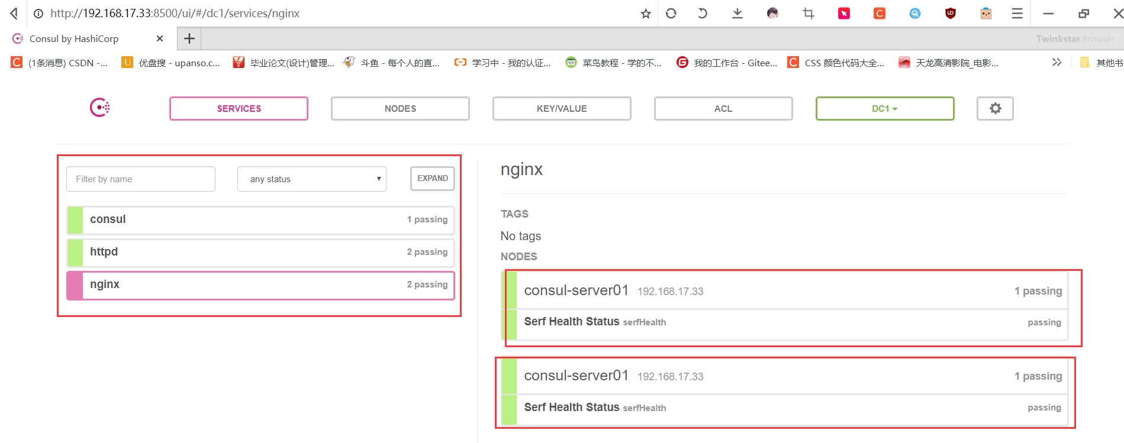Use the crop screenshot icon

point(809,13)
